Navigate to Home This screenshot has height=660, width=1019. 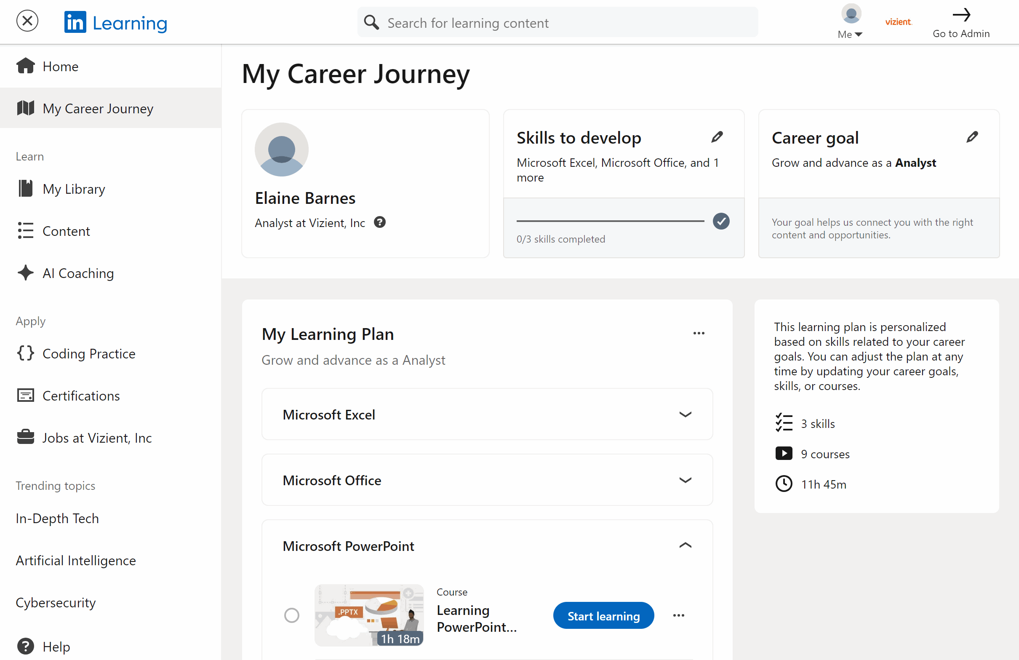coord(60,66)
